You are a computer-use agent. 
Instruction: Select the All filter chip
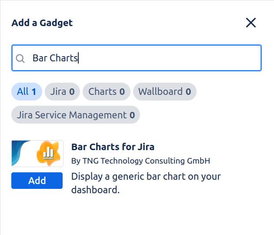[27, 92]
